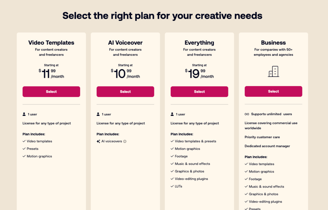Screen dimensions: 328x210
Task: Click checkmark beside Presets in Video Templates plan
Action: tap(24, 149)
